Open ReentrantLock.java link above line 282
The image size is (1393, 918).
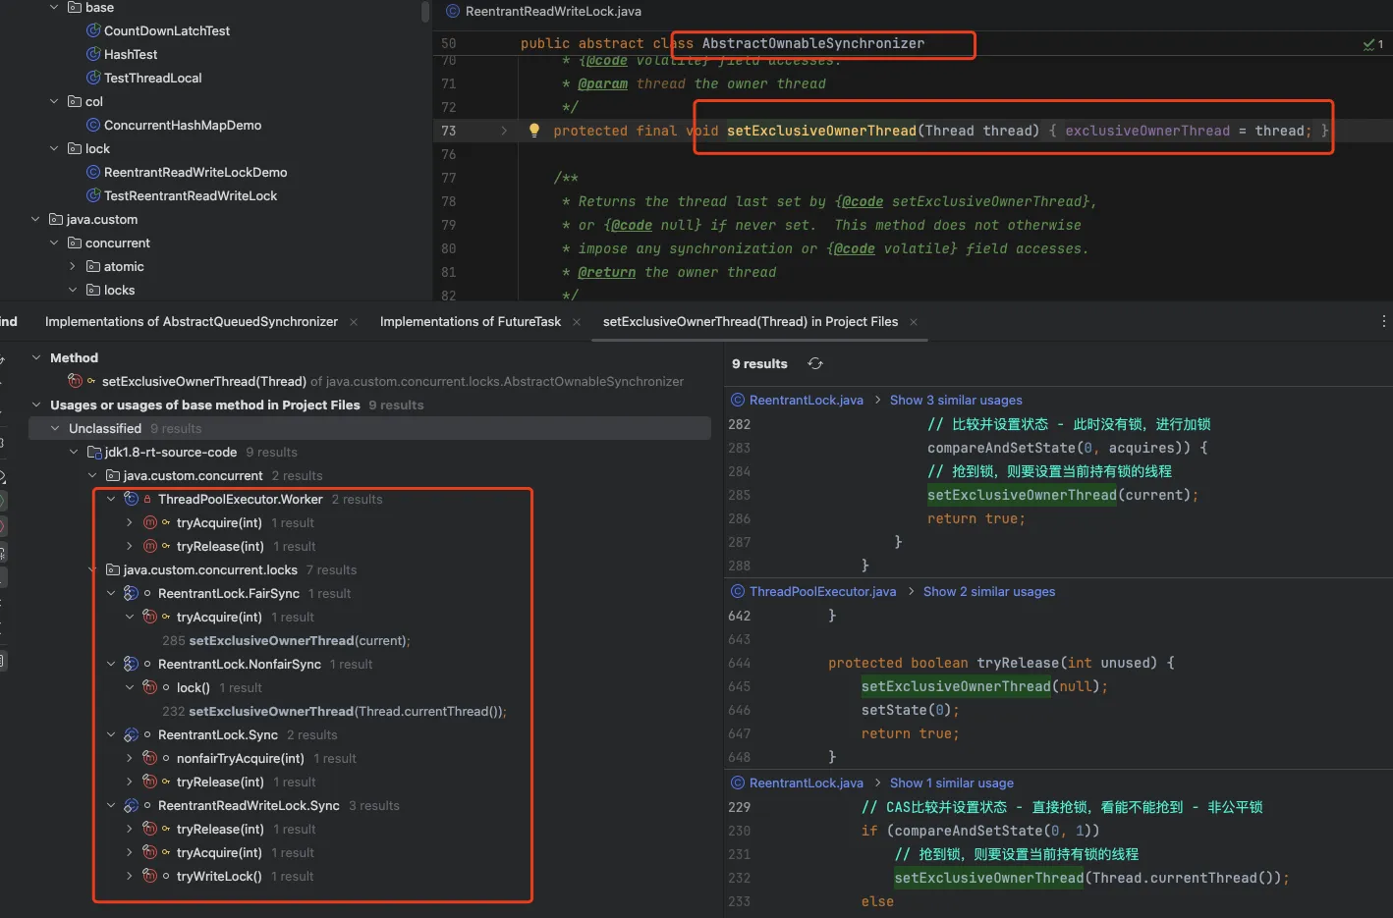pos(807,400)
